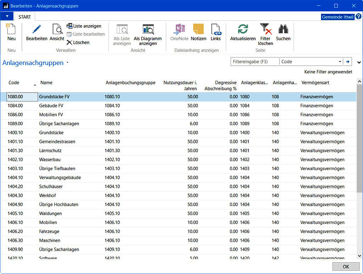Select the Wasserbau row
The height and width of the screenshot is (274, 363).
[x=178, y=160]
